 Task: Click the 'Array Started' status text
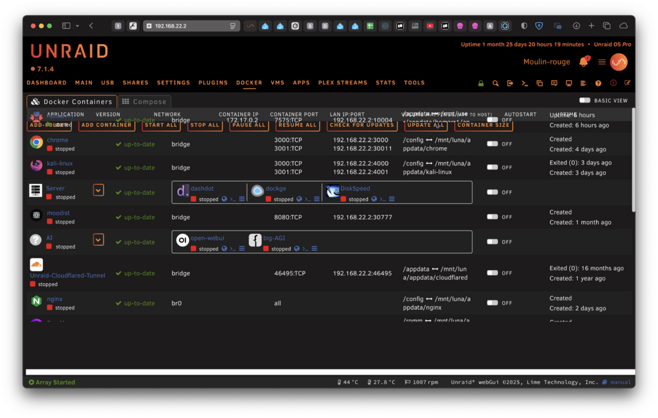coord(55,383)
